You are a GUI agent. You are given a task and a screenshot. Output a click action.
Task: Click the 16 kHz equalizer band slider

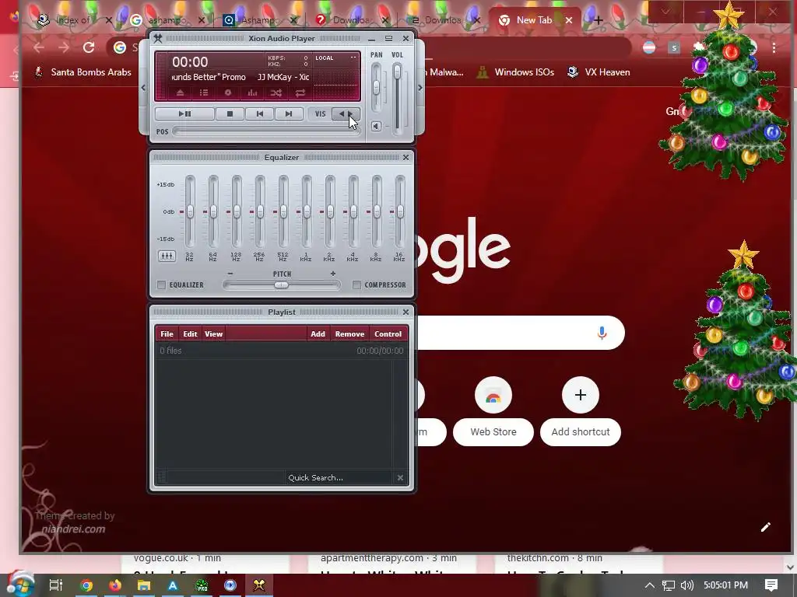tap(400, 211)
